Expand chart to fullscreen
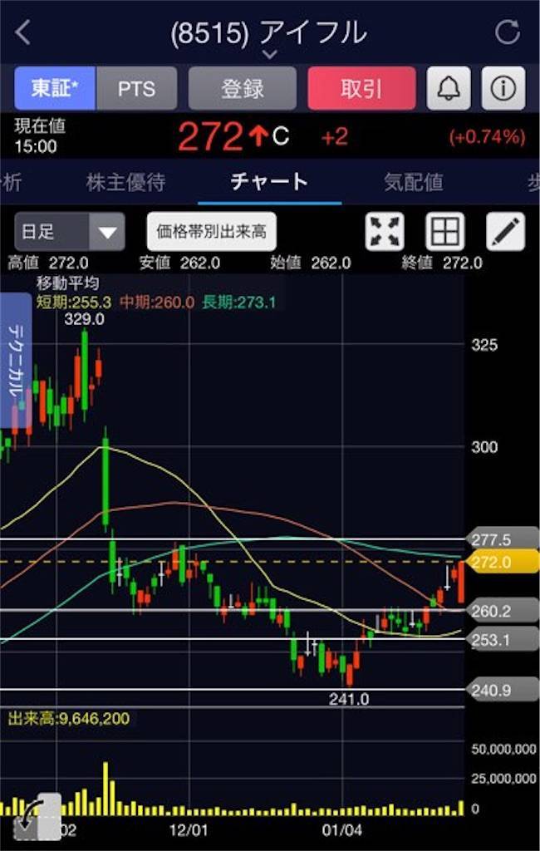Image resolution: width=540 pixels, height=851 pixels. click(x=385, y=232)
